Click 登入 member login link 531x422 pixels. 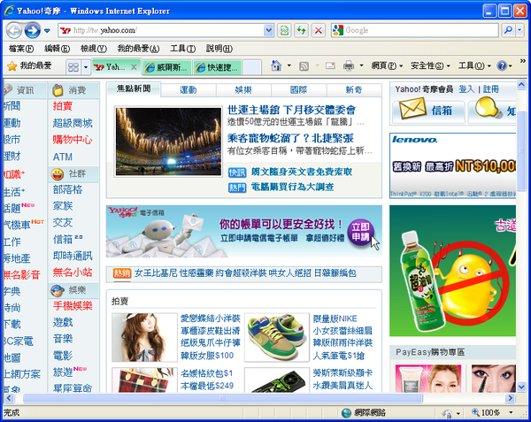[x=466, y=89]
